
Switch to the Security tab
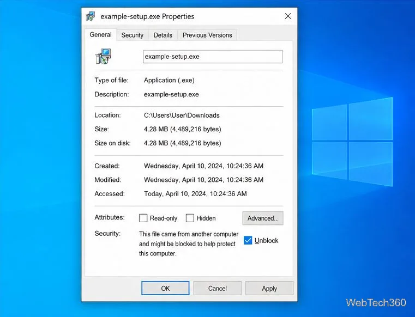(133, 35)
